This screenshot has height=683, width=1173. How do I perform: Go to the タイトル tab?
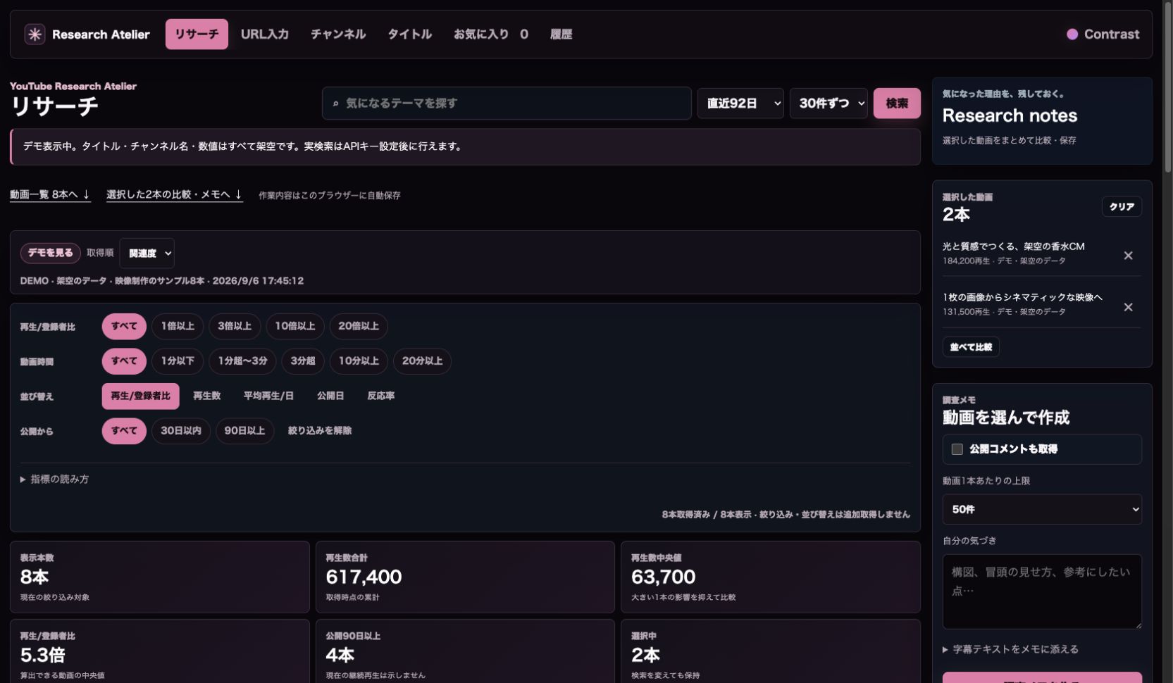coord(409,34)
